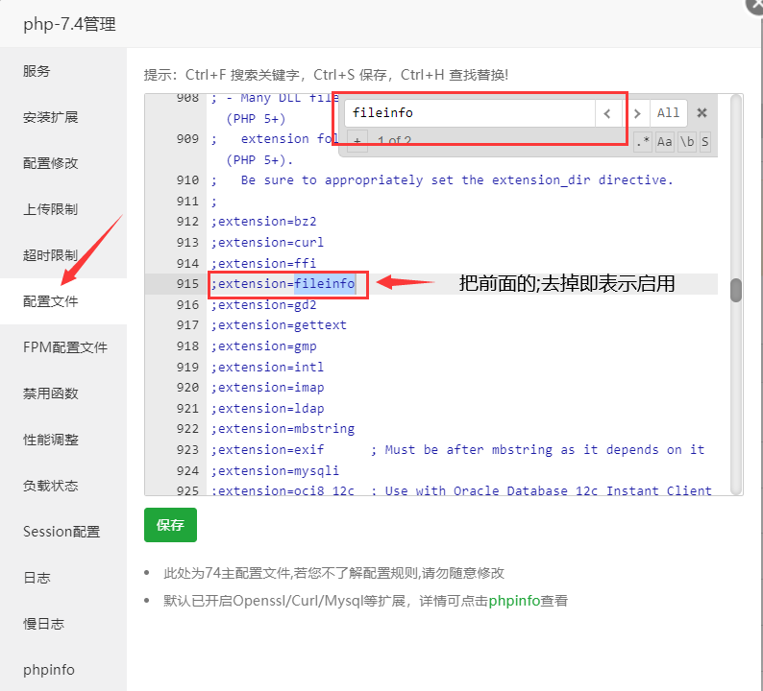The width and height of the screenshot is (763, 691).
Task: Click line ;extension=exif
Action: tap(267, 449)
